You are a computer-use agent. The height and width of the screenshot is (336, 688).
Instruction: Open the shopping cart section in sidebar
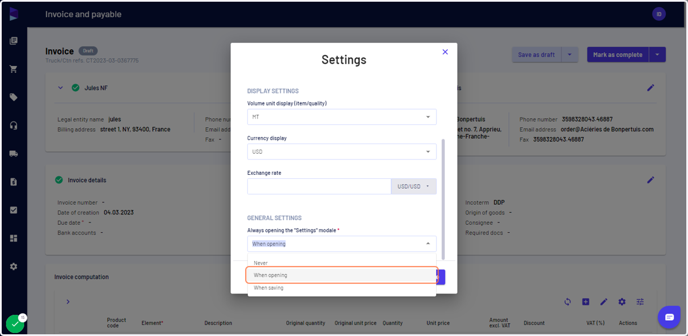(14, 69)
